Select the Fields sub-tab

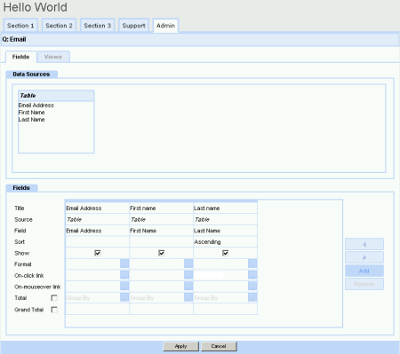click(21, 57)
